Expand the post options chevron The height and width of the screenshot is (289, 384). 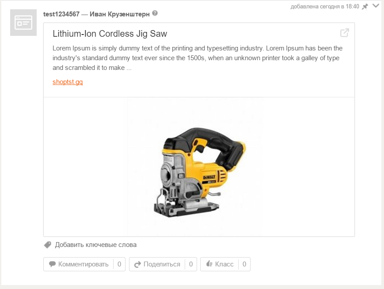coord(376,6)
